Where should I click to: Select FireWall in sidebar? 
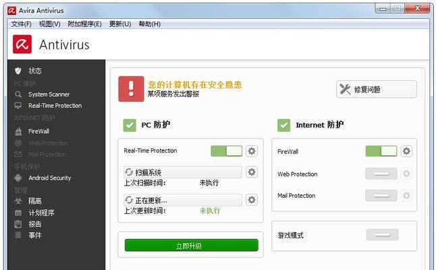[x=39, y=131]
